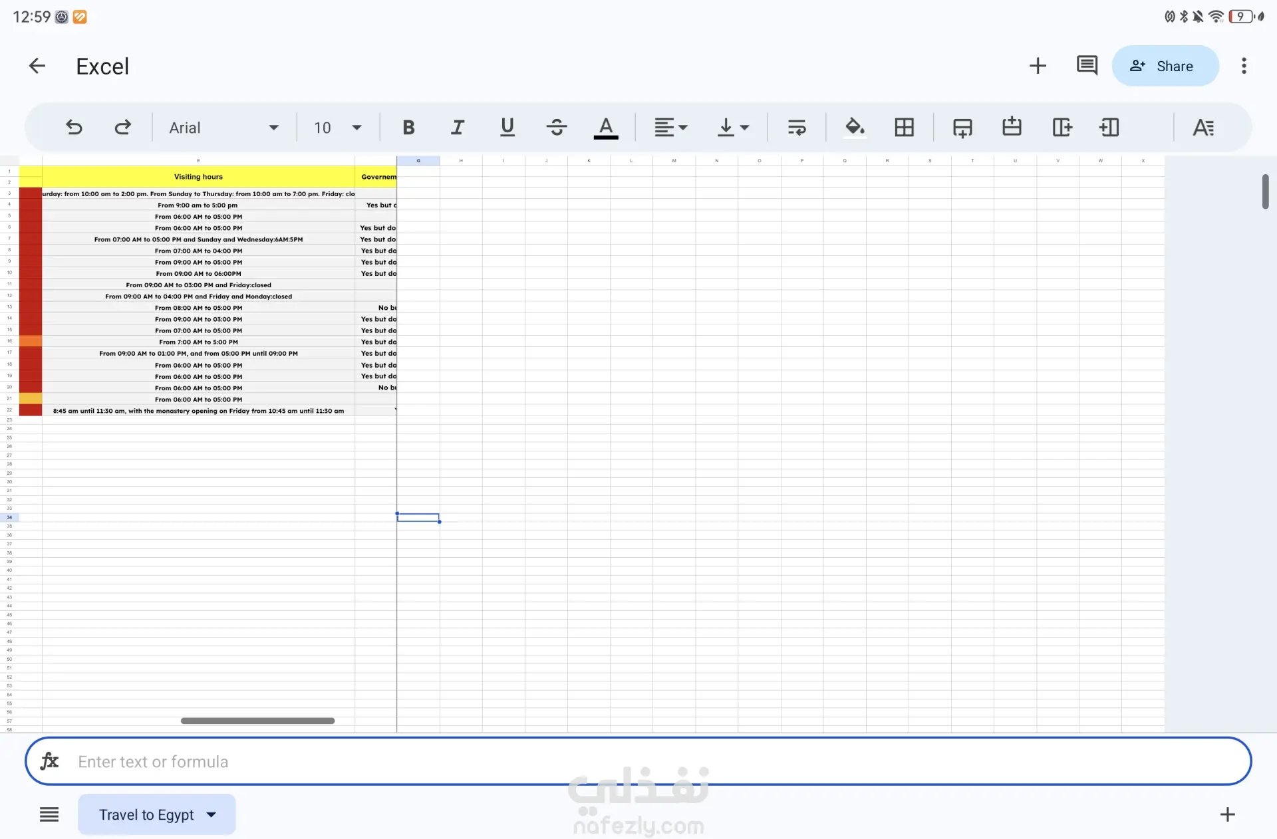Click the horizontal scrollbar thumb

click(257, 721)
